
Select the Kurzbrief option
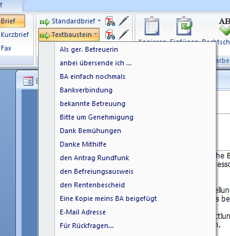click(15, 35)
